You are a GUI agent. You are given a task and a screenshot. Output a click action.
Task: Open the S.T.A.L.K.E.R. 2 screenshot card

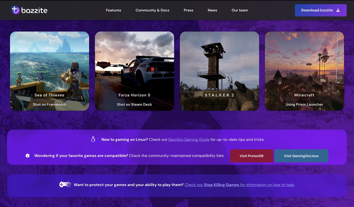click(219, 71)
